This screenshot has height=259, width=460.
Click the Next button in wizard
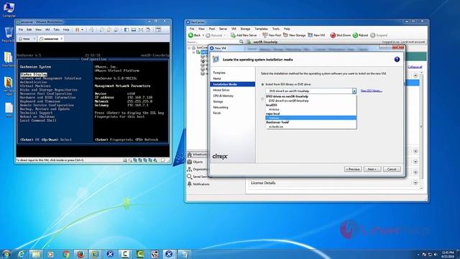[372, 169]
